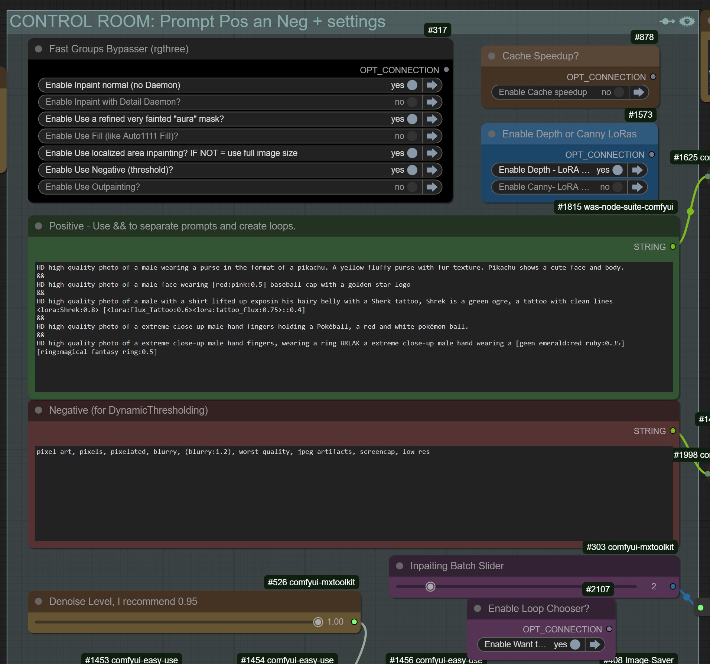Click the arrow for 'Enable Use localized area inpainting?'

click(x=432, y=153)
